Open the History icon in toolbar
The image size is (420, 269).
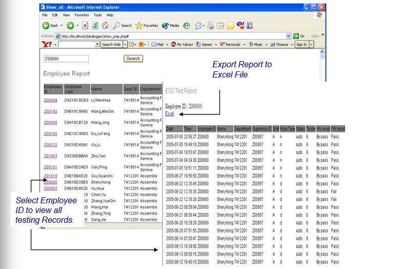187,25
